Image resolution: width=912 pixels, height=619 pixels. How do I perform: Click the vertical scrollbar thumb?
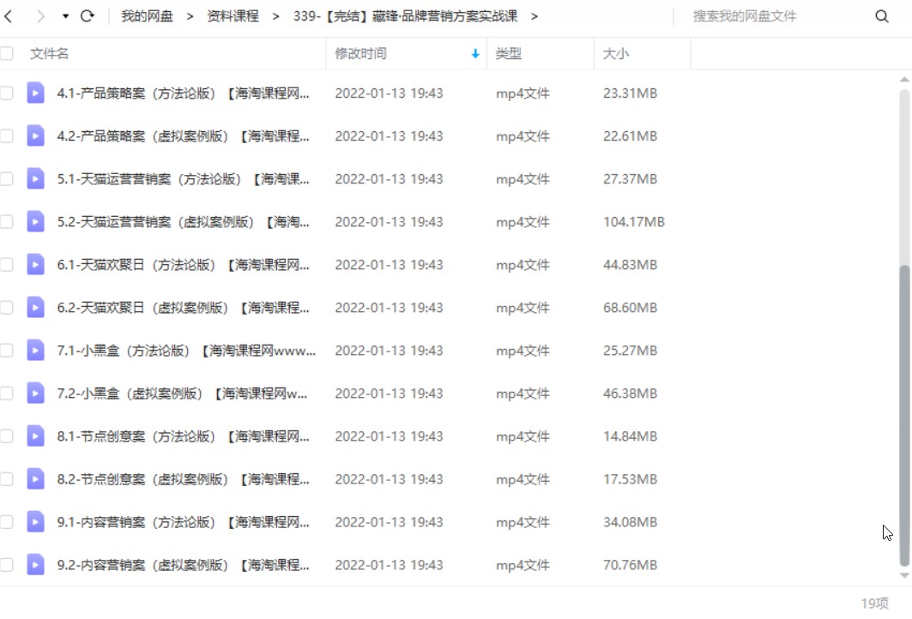point(904,416)
